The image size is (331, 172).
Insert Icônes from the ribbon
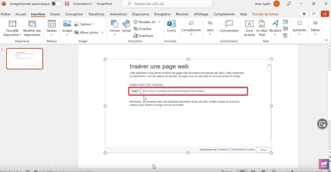126,26
